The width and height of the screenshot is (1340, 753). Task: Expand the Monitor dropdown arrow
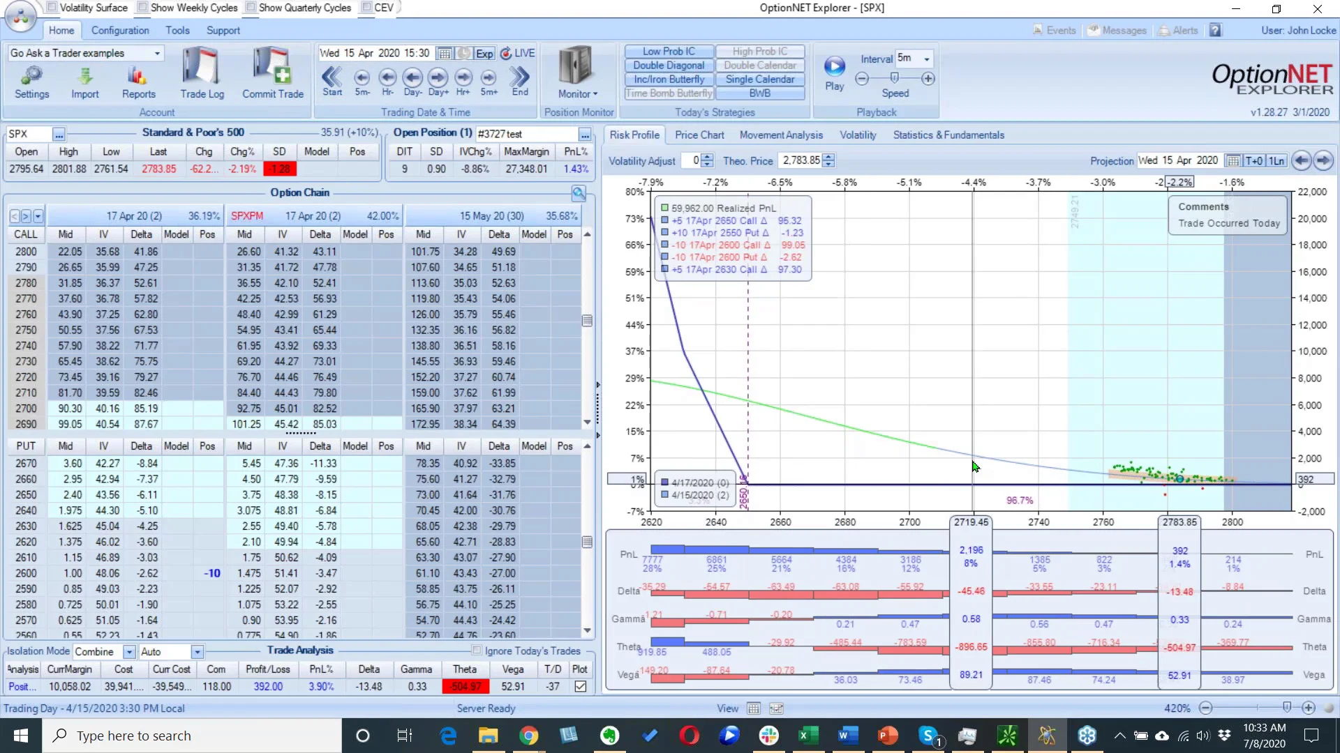[x=595, y=94]
